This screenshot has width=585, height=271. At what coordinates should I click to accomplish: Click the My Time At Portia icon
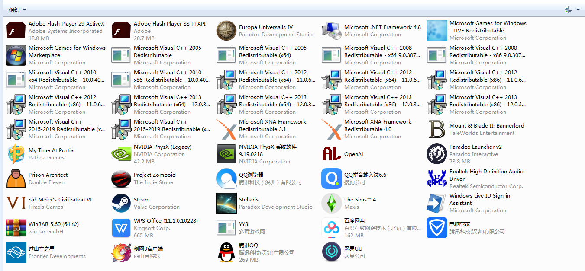coord(16,154)
